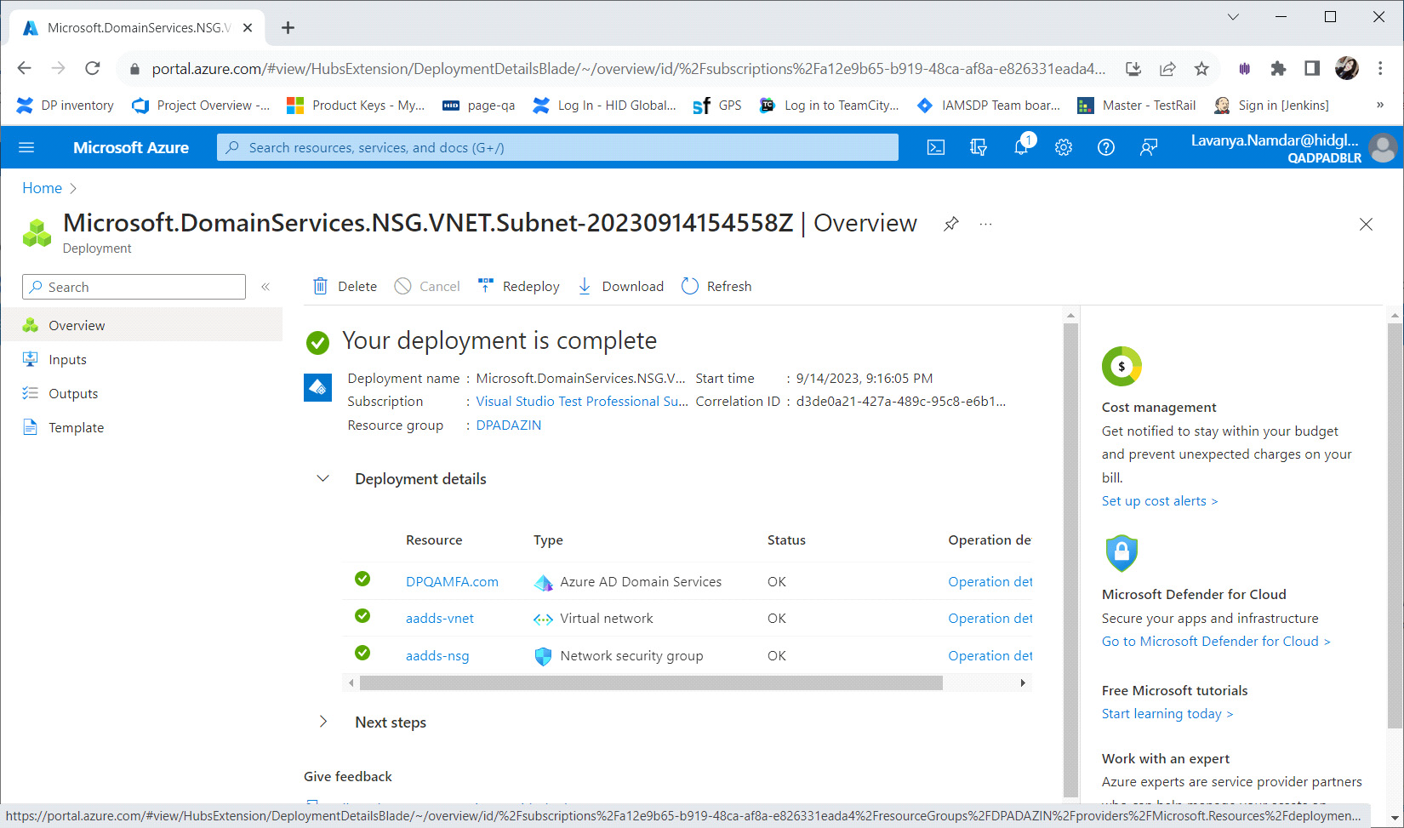Open the Inputs menu item
Image resolution: width=1404 pixels, height=828 pixels.
pyautogui.click(x=67, y=360)
